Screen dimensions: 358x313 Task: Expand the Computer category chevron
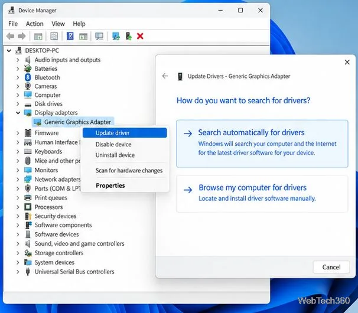(18, 95)
